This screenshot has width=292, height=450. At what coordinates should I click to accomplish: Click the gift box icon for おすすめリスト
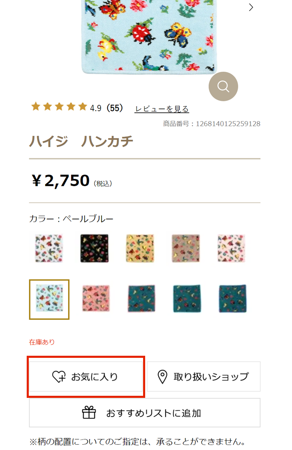pos(89,412)
